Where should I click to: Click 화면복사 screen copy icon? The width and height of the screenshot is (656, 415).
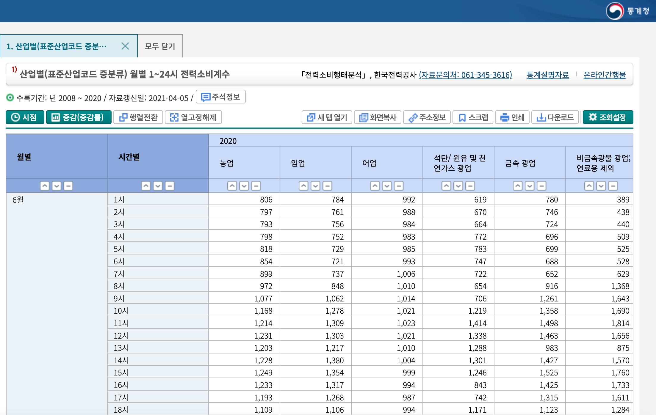[378, 117]
